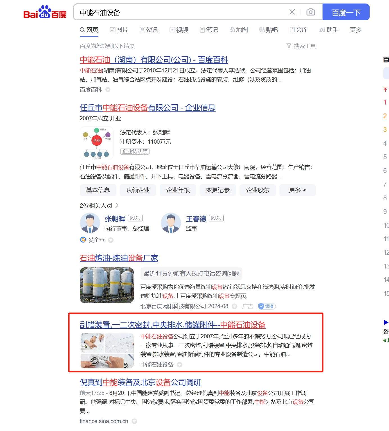
Task: Expand the dropdown next to 百度百科 source
Action: tap(108, 90)
